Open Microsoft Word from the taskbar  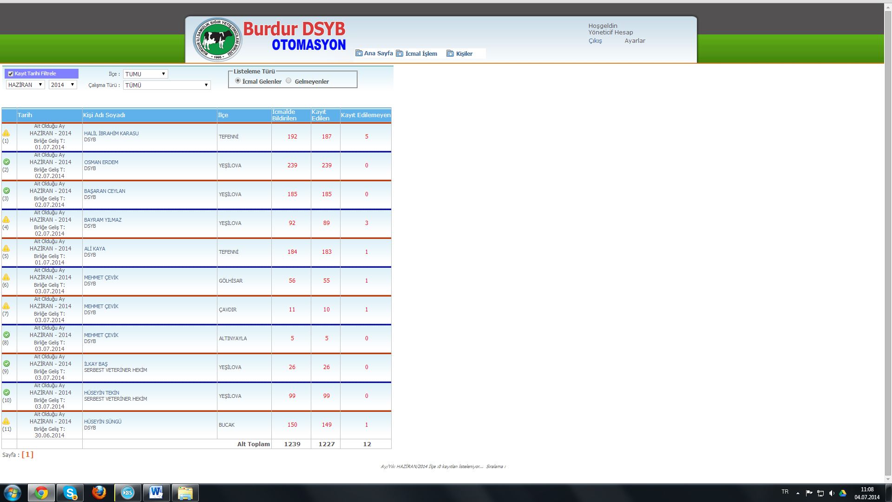(156, 493)
